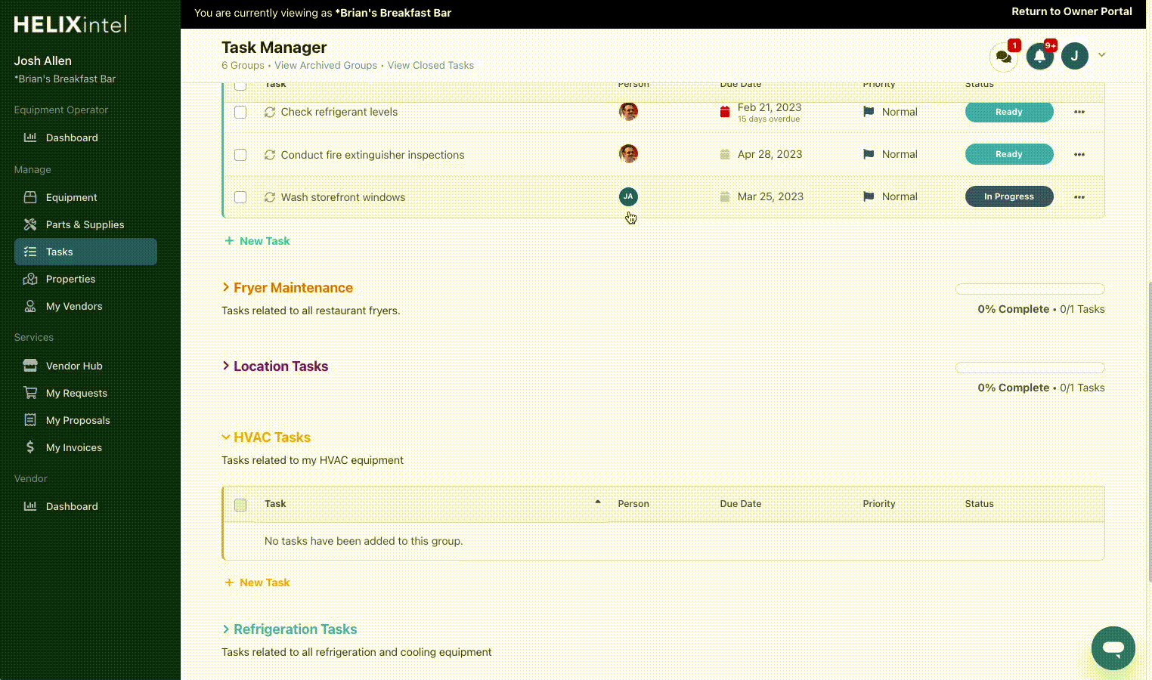Click the HELIXintel logo
Viewport: 1152px width, 680px height.
(x=70, y=24)
